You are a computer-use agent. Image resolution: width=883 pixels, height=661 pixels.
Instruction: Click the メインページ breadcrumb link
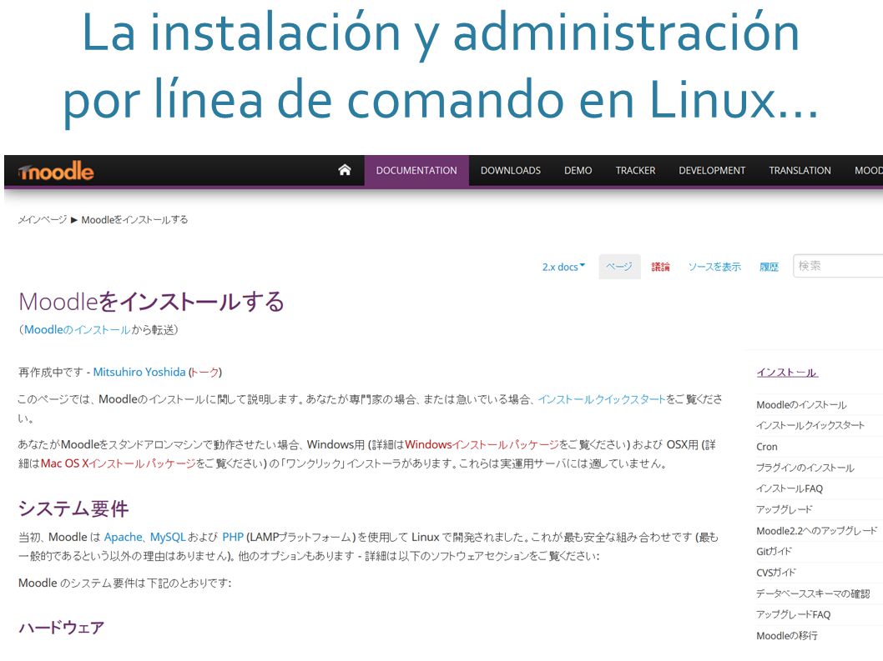[43, 220]
